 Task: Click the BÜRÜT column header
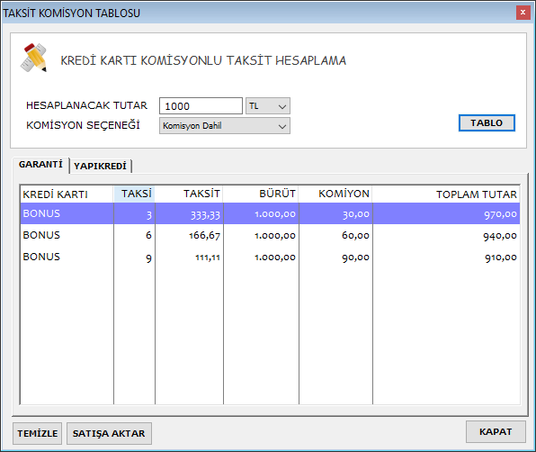(261, 194)
